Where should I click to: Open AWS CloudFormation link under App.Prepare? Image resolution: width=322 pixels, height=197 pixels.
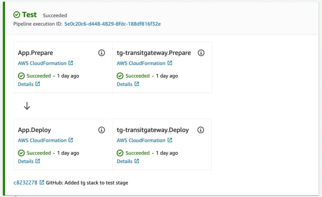(x=42, y=63)
